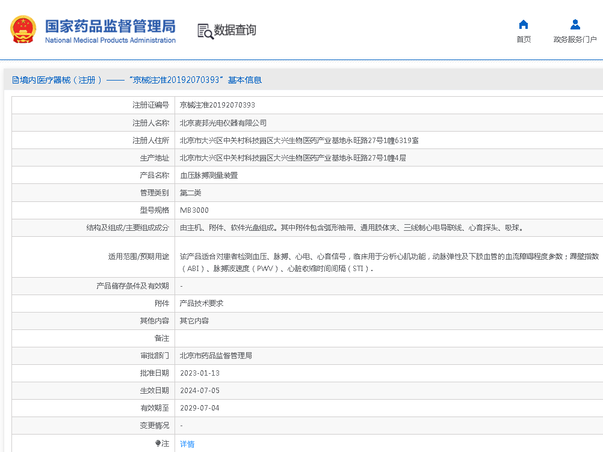Click registrant name 北京麦邦光电仪器有限公司
Image resolution: width=603 pixels, height=452 pixels.
point(223,123)
